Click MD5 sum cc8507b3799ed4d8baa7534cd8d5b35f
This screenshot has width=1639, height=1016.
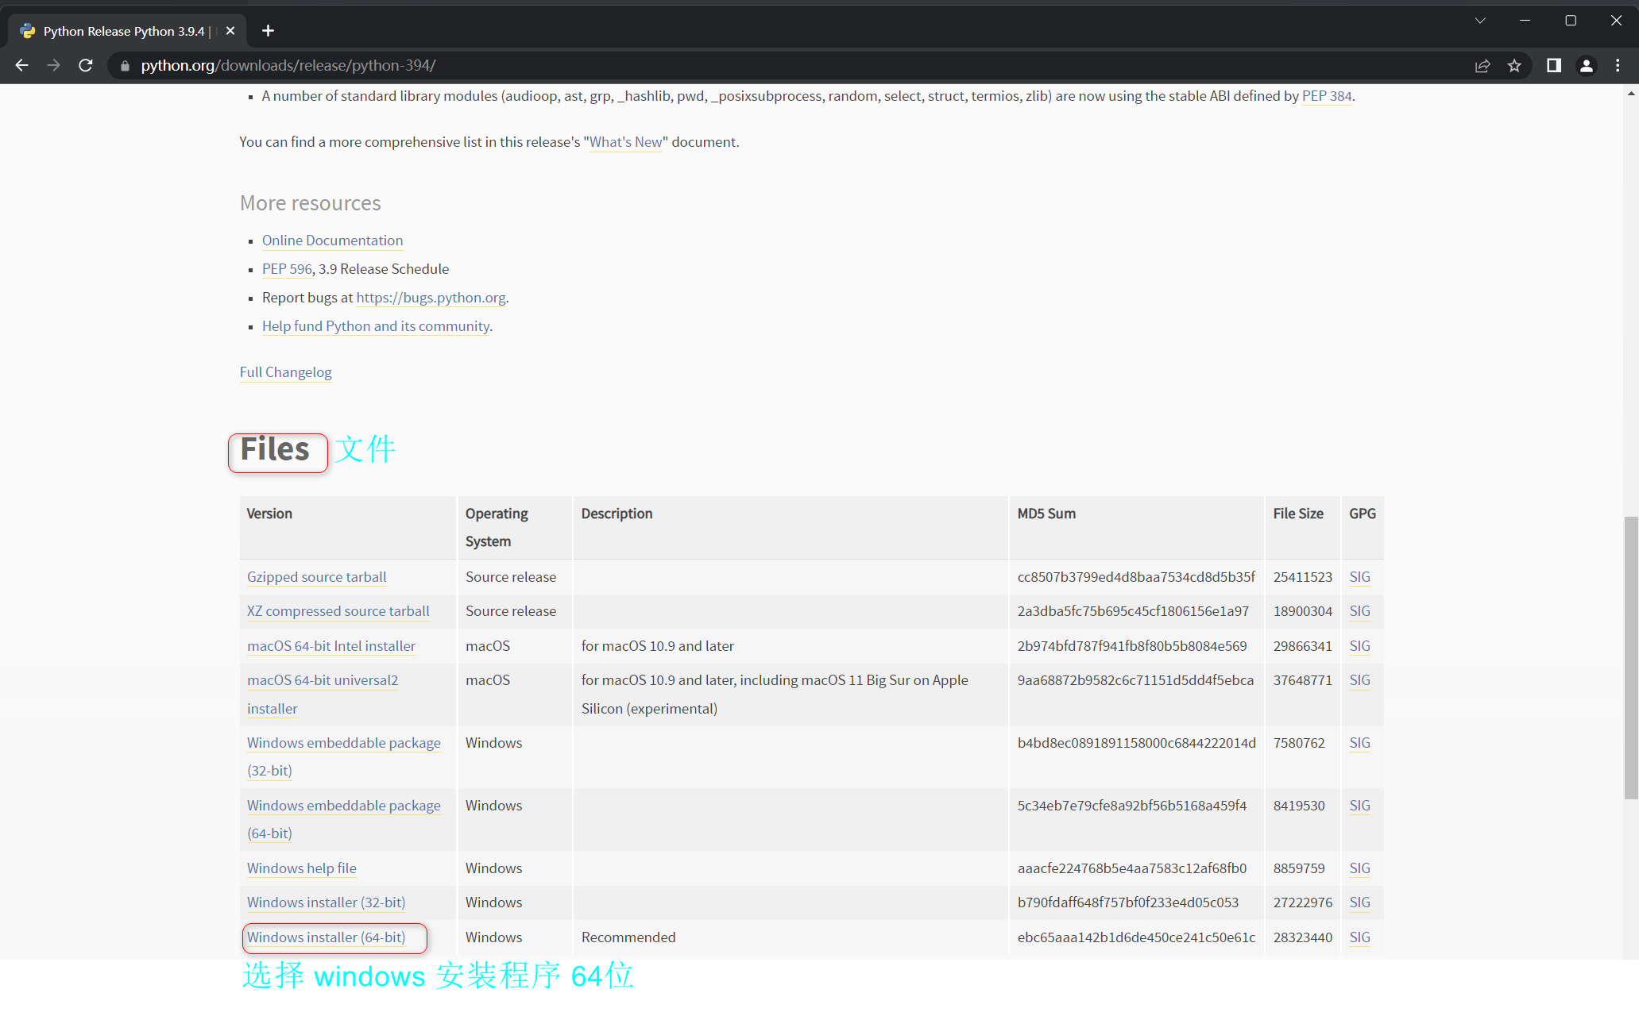point(1136,577)
